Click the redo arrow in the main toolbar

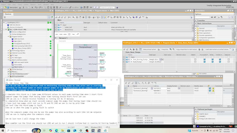(40, 7)
